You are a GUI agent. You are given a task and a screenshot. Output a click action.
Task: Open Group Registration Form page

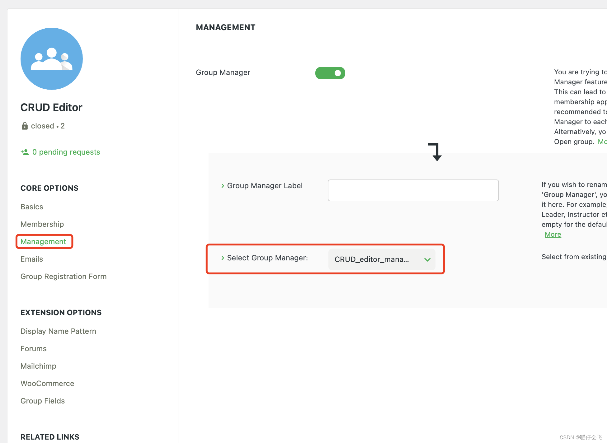click(64, 277)
